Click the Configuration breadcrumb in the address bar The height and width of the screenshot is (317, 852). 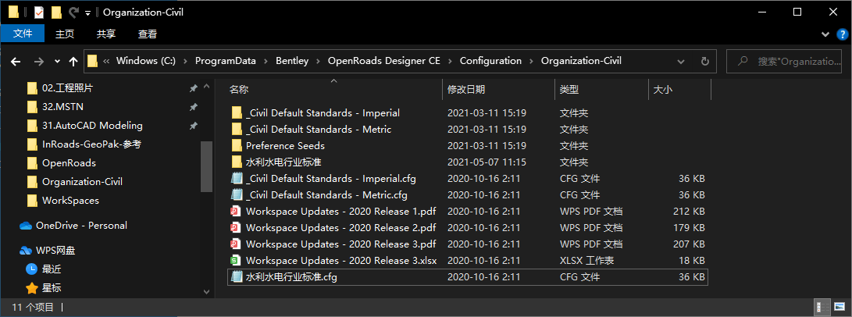490,61
